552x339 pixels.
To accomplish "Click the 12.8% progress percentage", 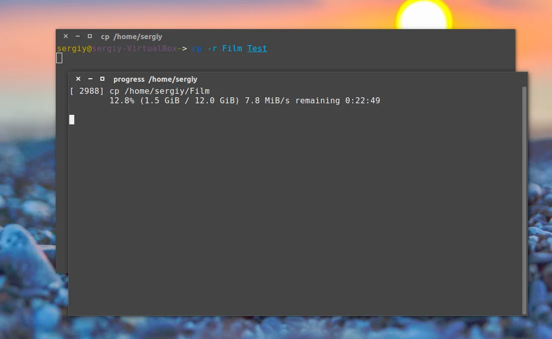I will pos(122,101).
